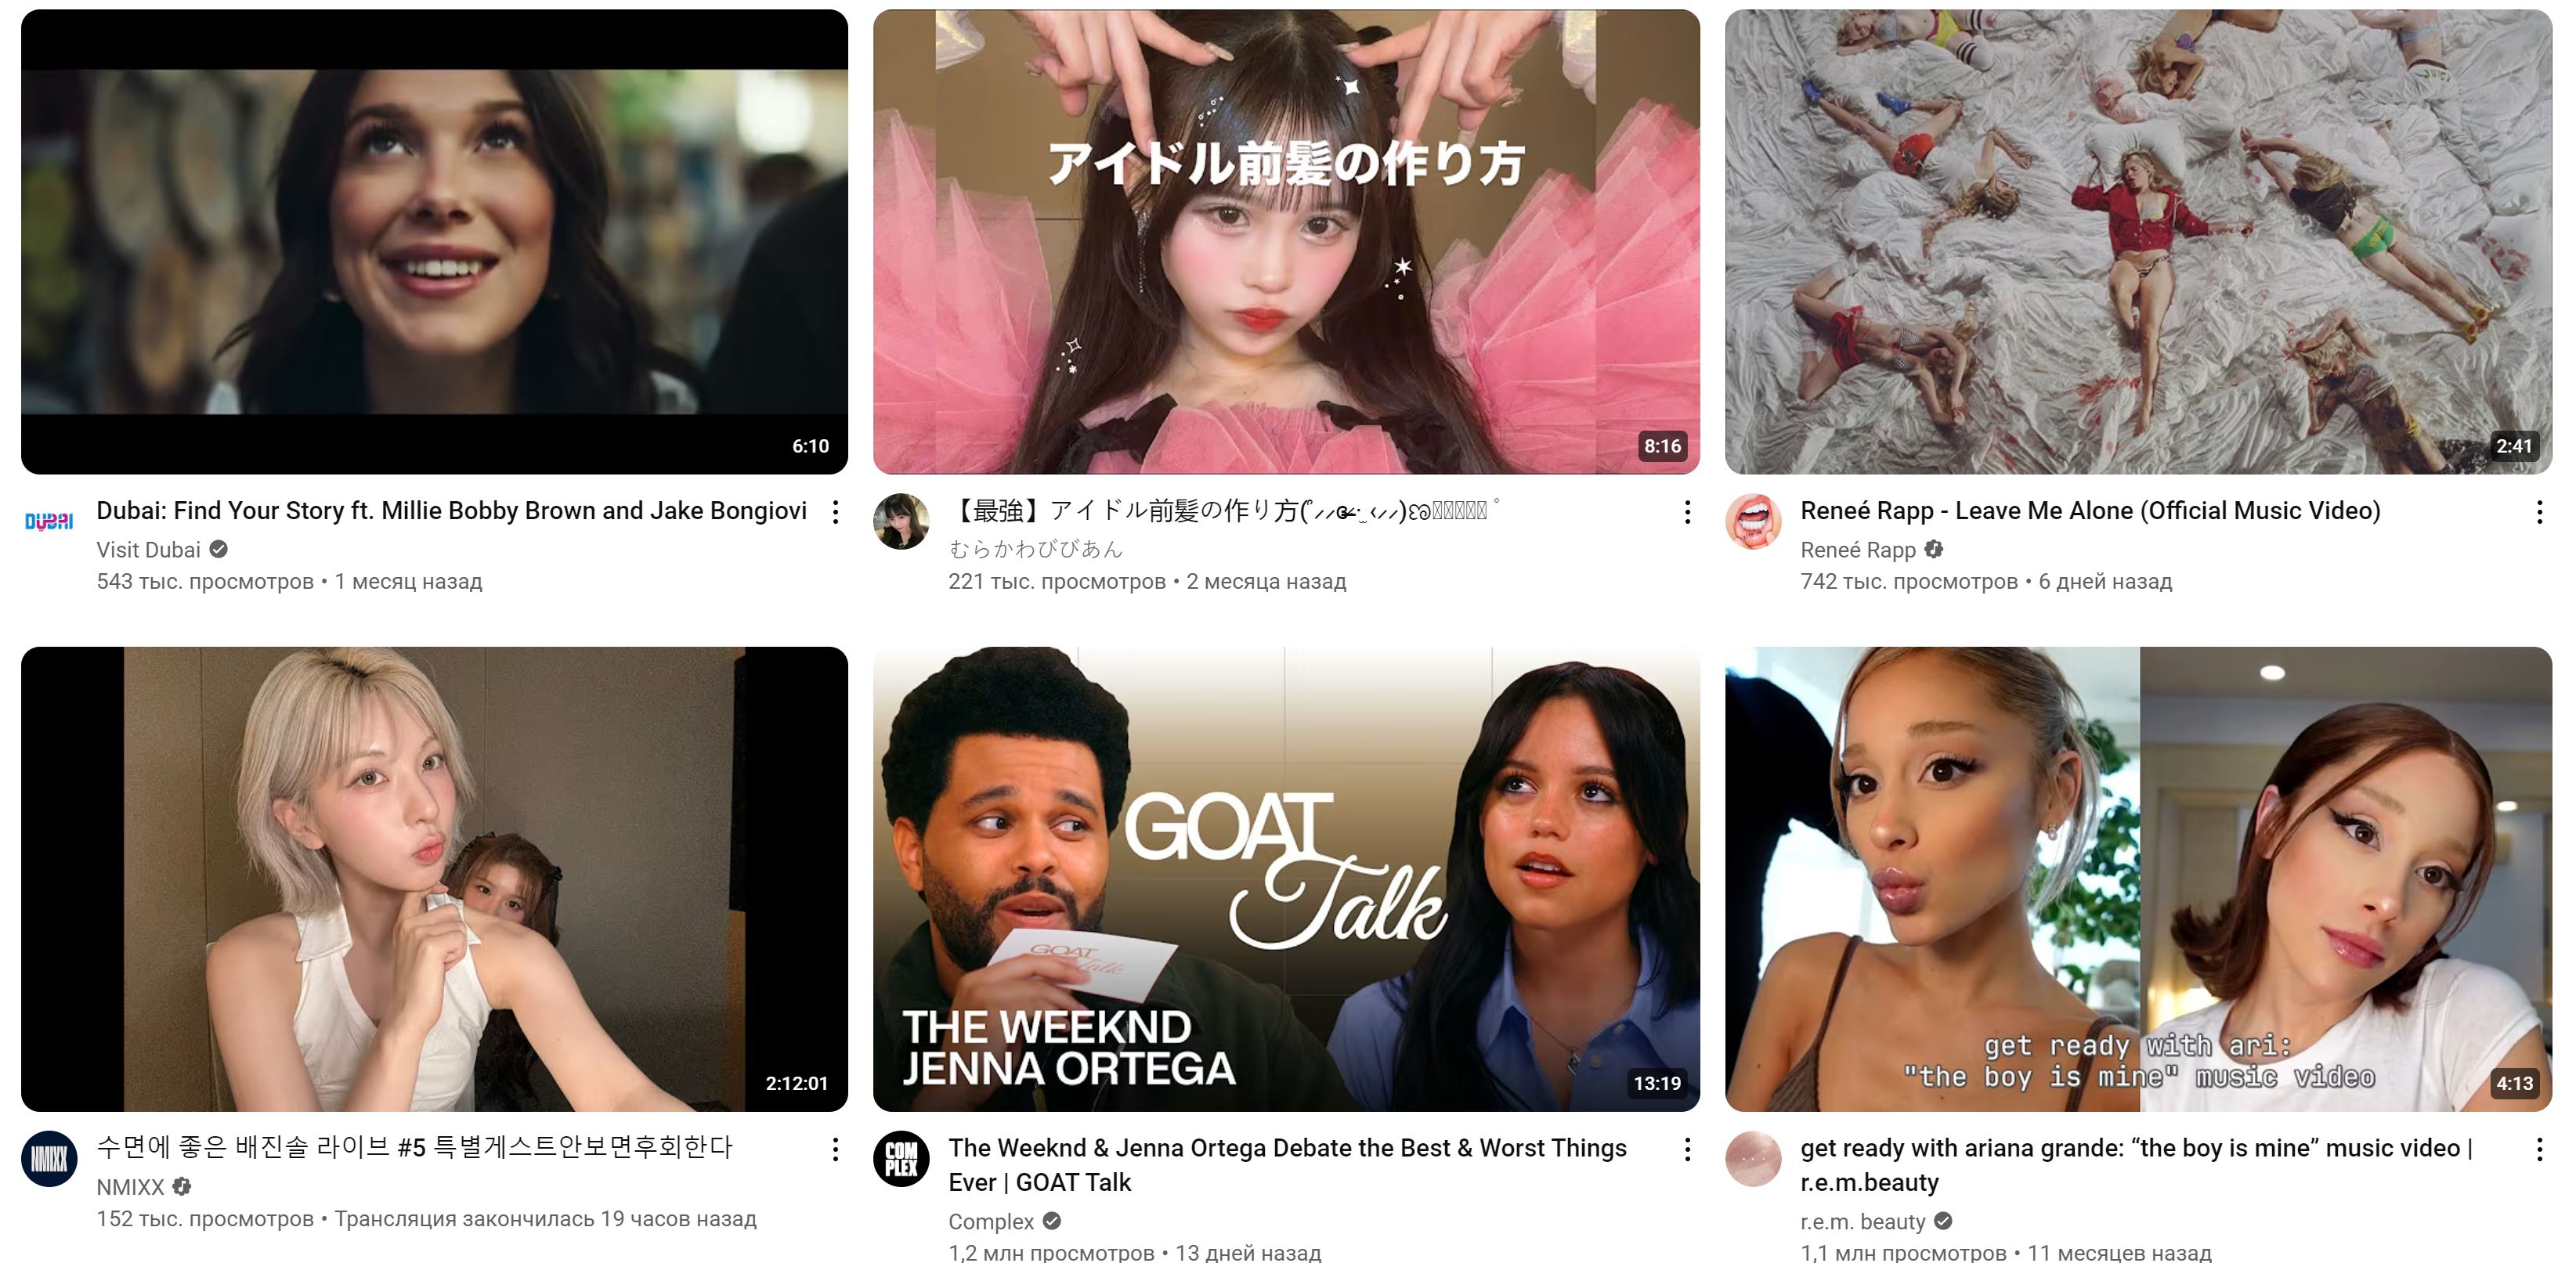Open title 'Dubai: Find Your Story ft. Millie Bobby Brown'
This screenshot has height=1263, width=2576.
pyautogui.click(x=451, y=511)
